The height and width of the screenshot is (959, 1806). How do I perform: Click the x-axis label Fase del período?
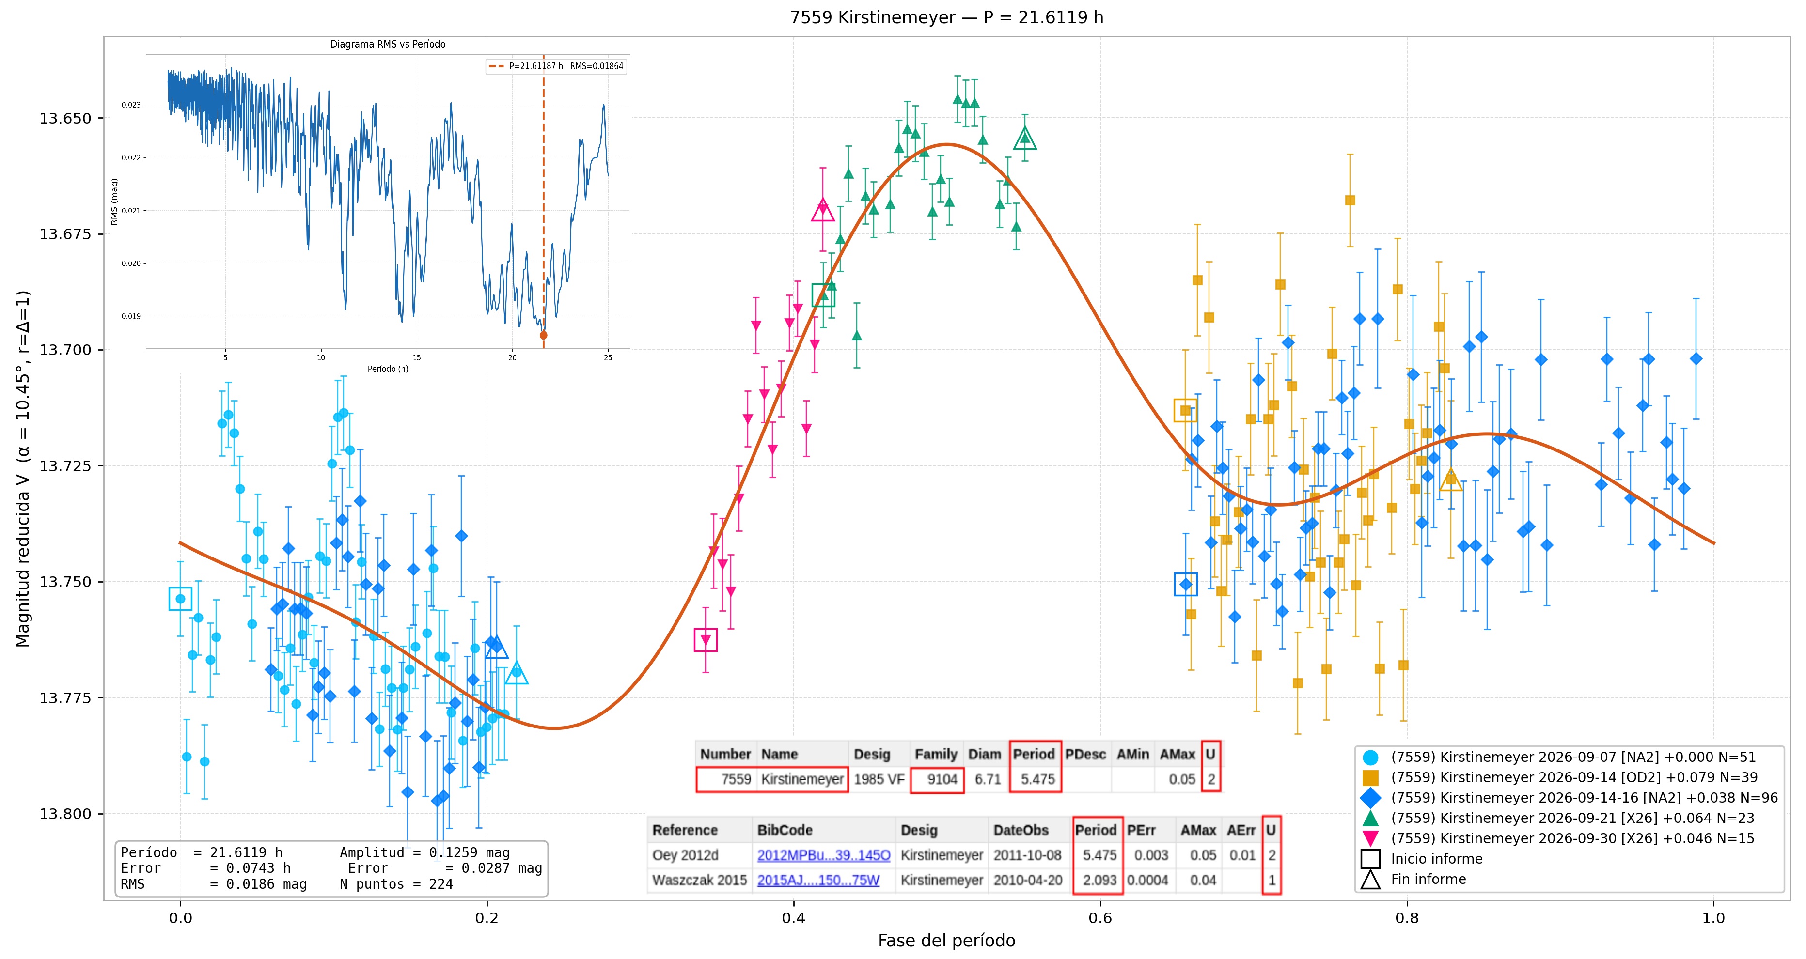(x=946, y=941)
